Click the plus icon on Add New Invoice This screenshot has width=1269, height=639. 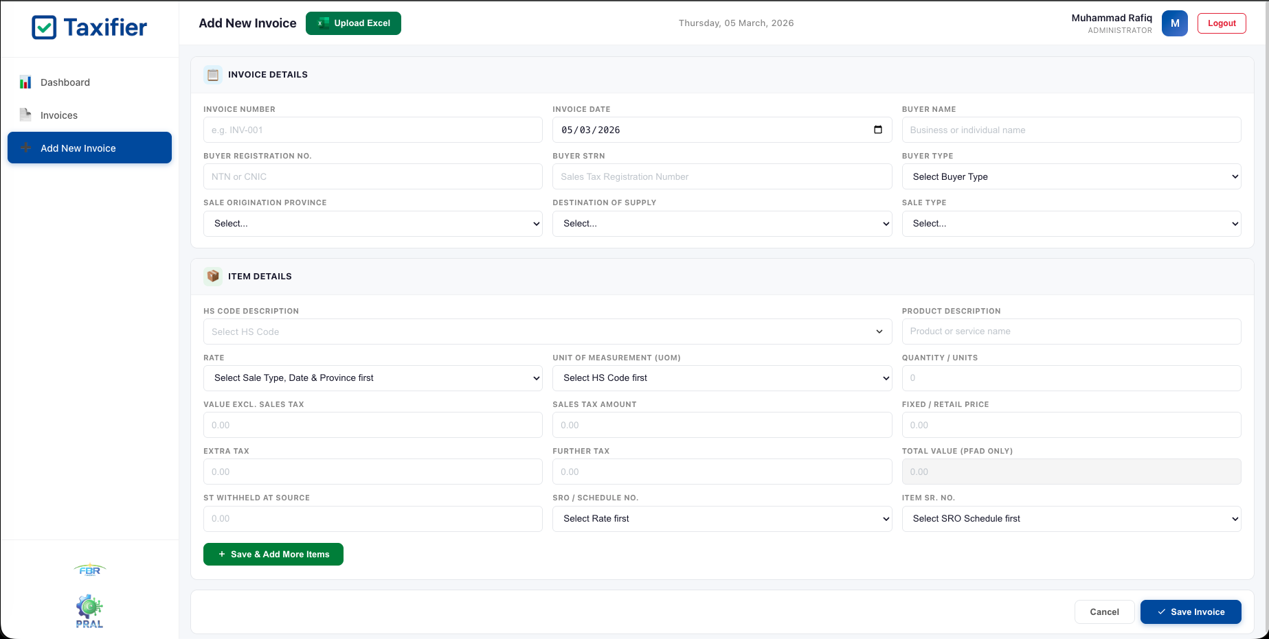25,148
